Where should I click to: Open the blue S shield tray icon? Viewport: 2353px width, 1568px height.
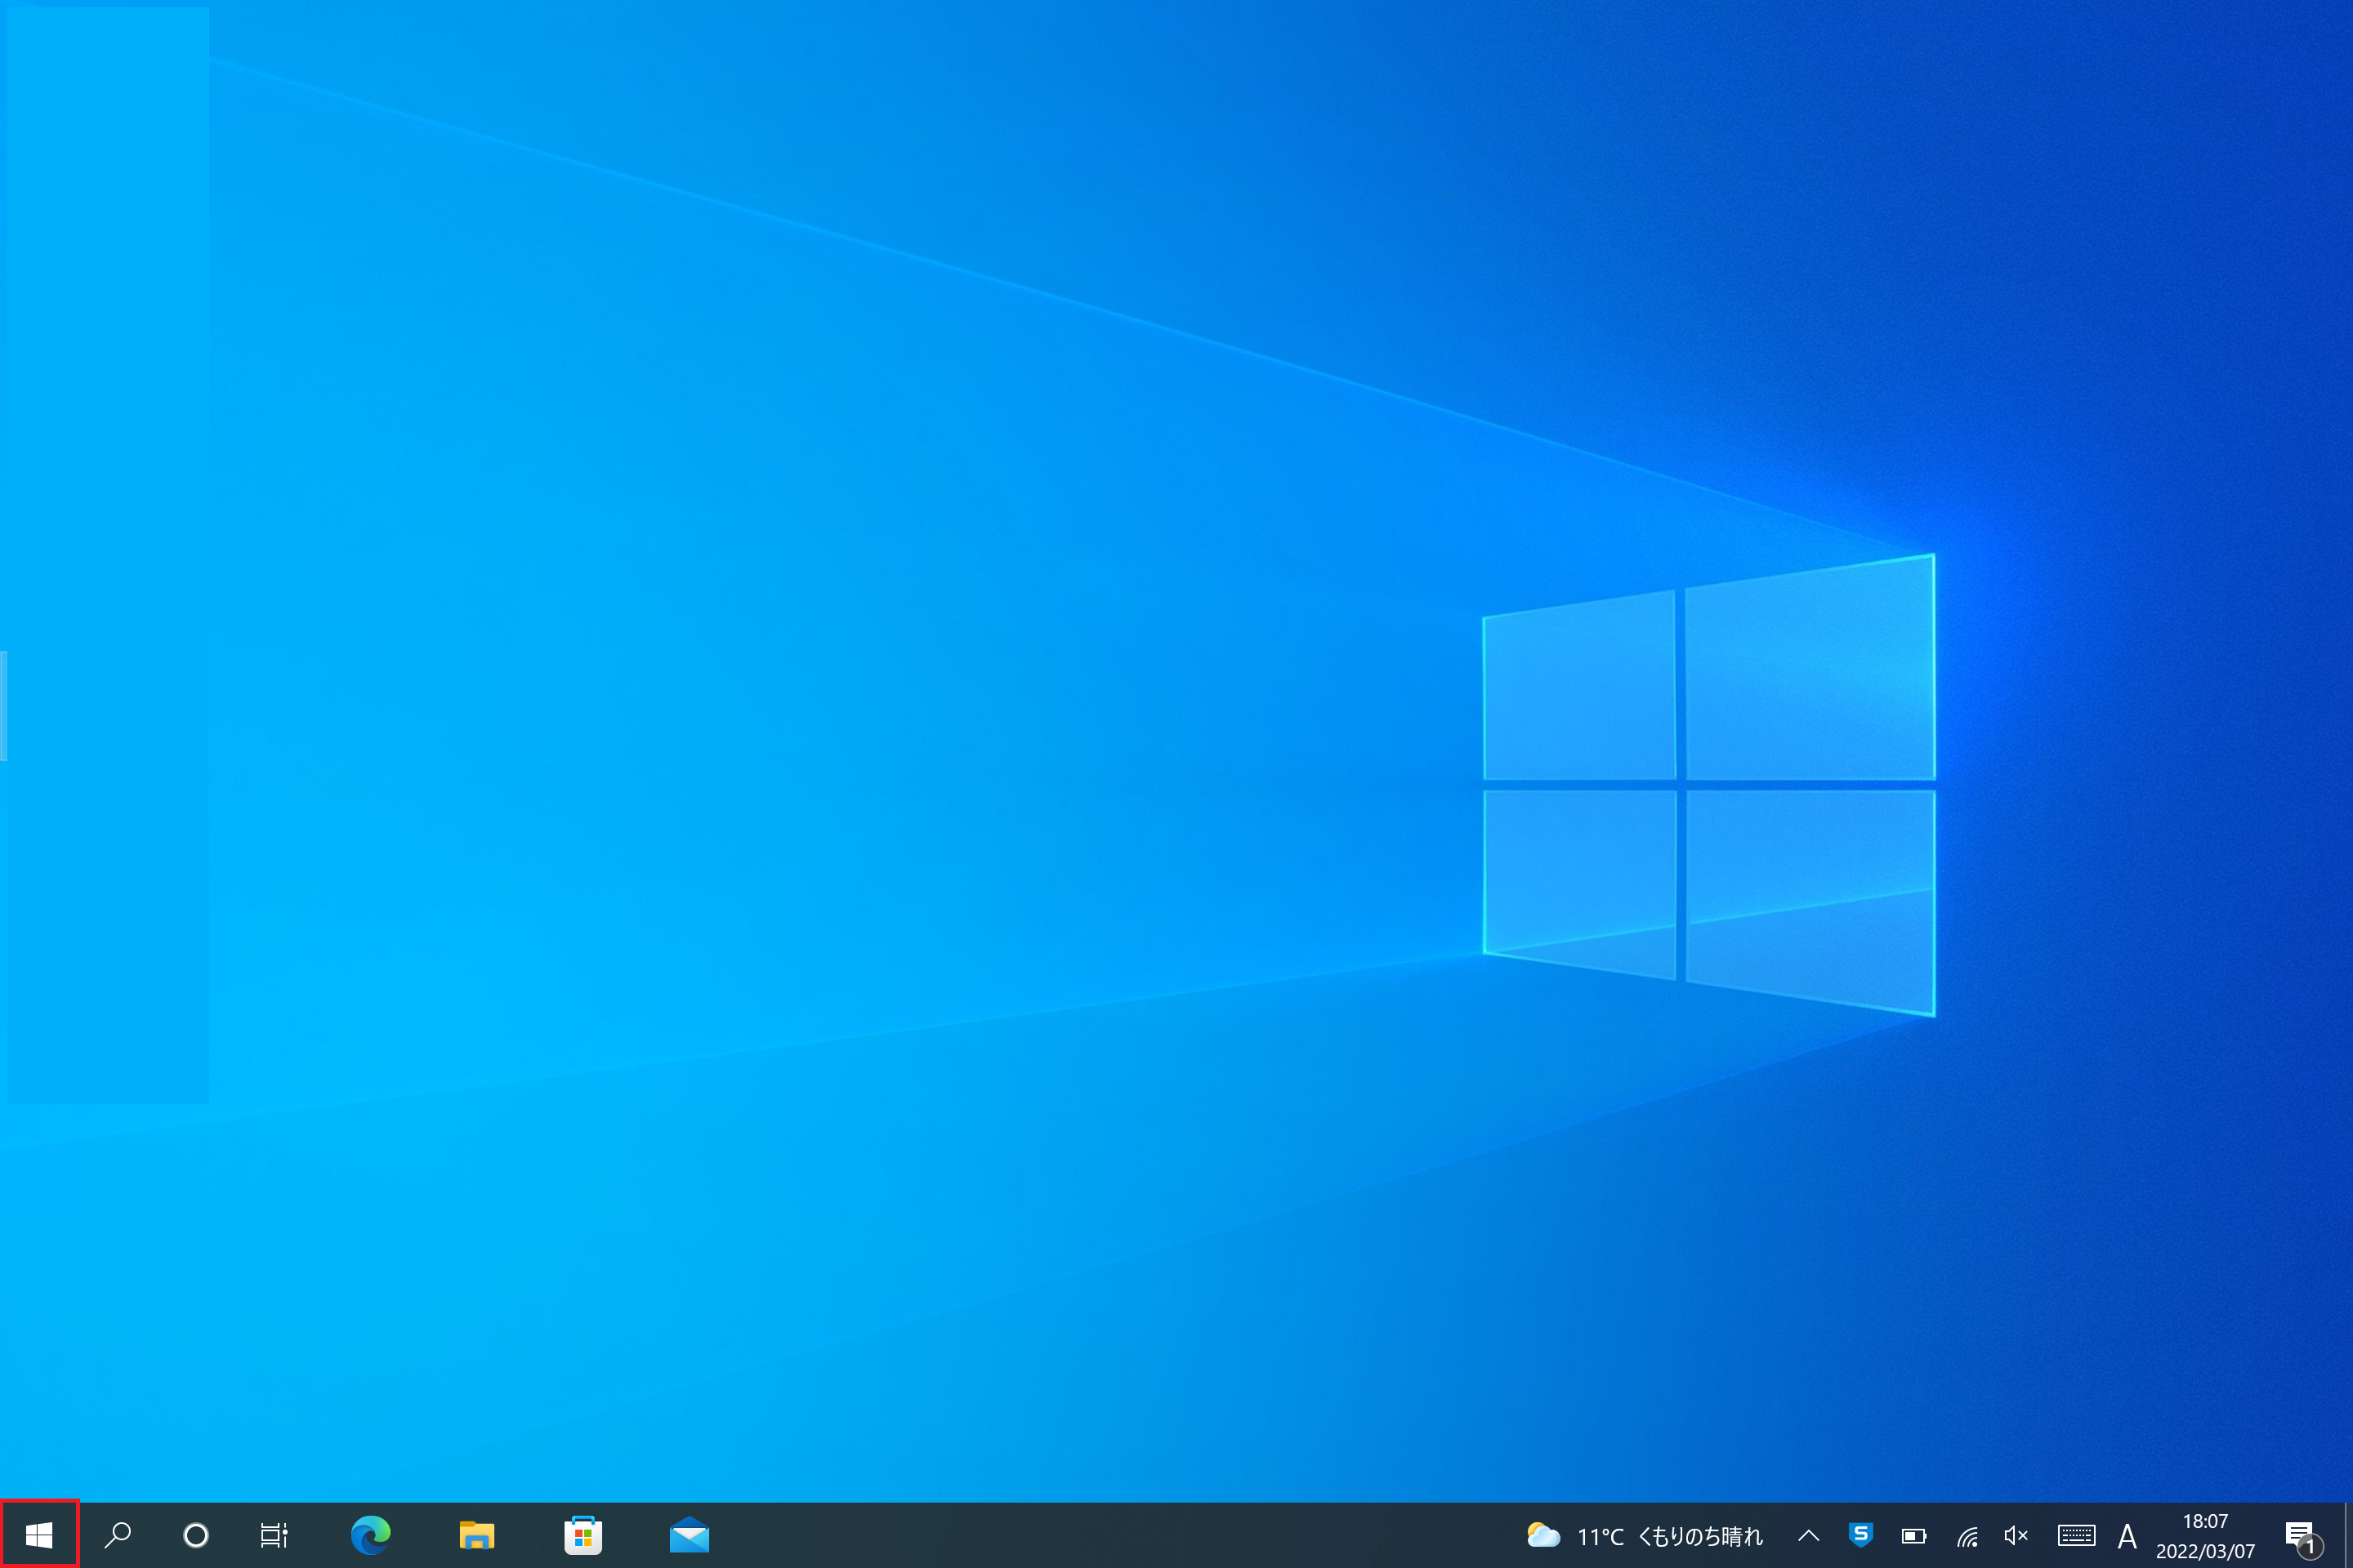point(1861,1534)
